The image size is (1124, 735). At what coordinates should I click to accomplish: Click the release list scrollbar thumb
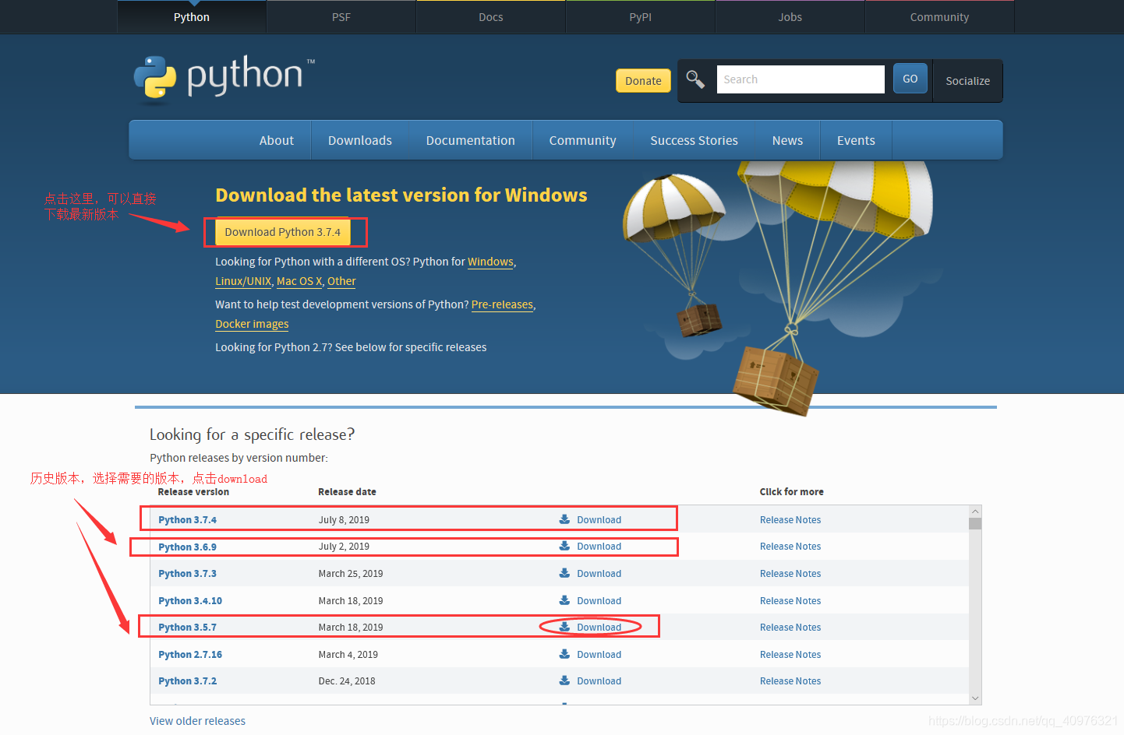975,523
